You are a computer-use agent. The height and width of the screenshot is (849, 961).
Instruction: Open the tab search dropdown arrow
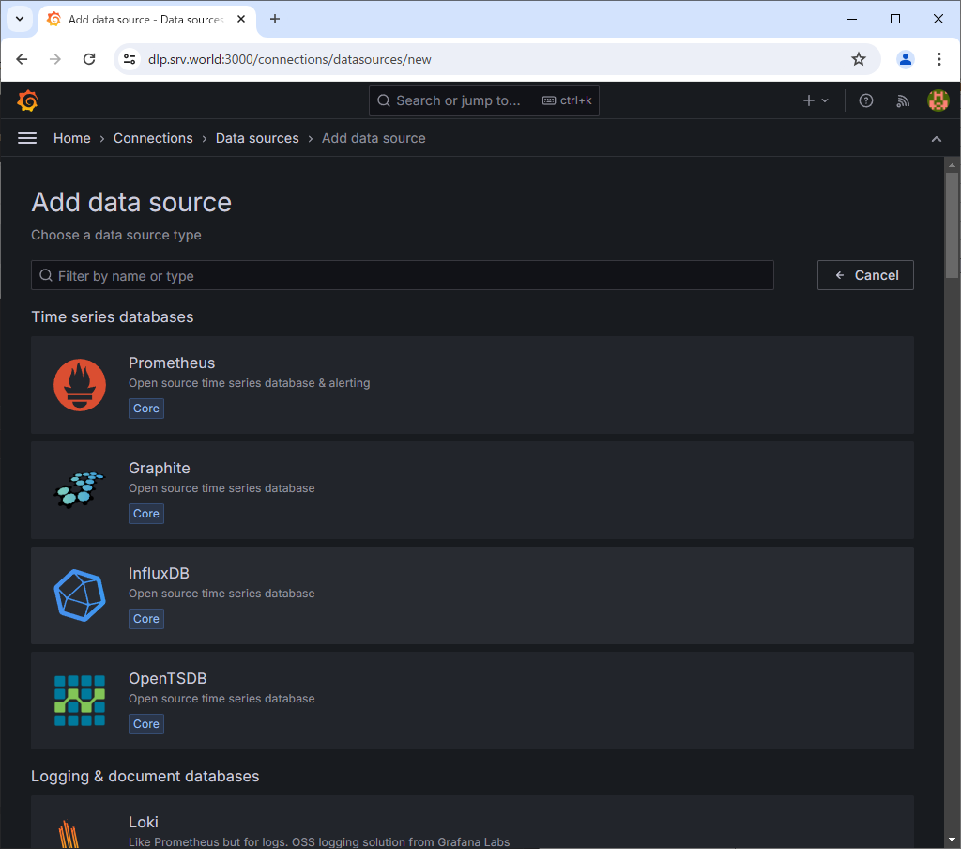click(20, 19)
